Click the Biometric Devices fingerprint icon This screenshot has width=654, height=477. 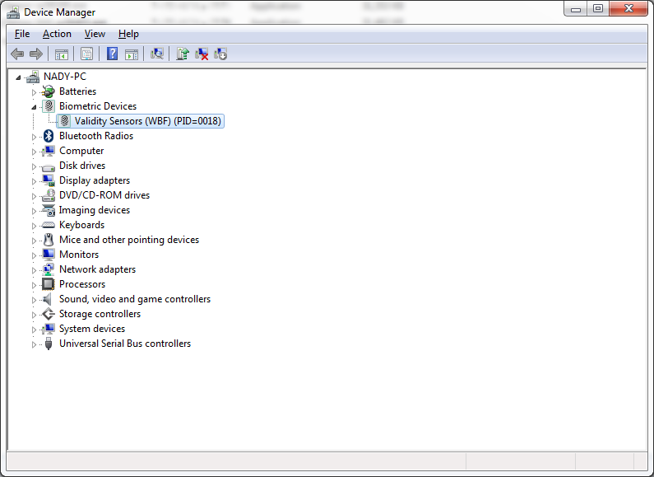(x=49, y=106)
